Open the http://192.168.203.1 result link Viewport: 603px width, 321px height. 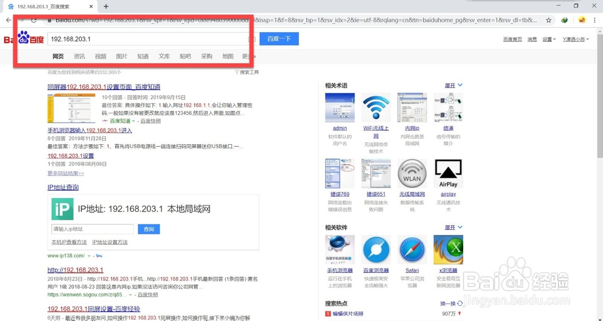(75, 270)
